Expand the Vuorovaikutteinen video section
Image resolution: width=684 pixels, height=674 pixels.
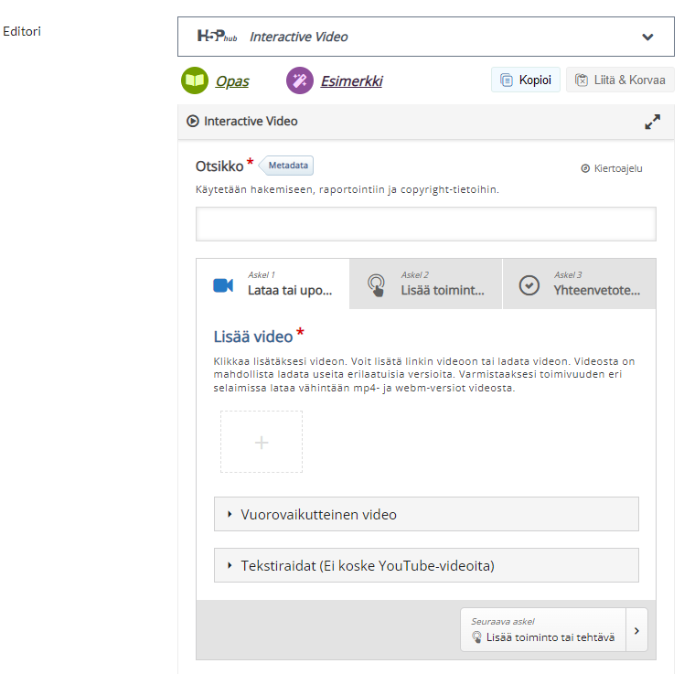pos(426,514)
